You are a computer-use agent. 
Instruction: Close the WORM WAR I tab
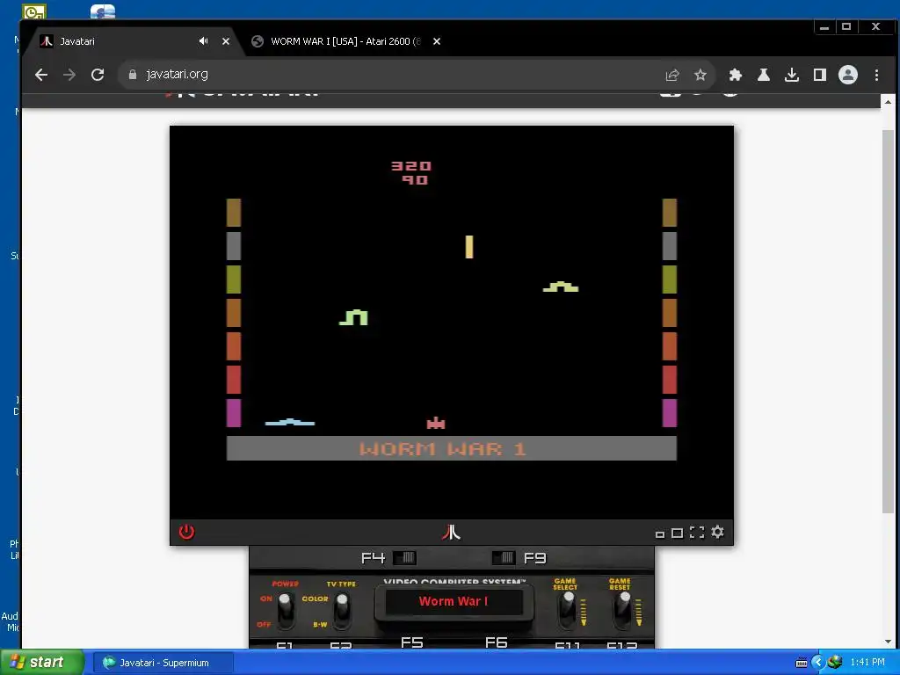[x=437, y=41]
